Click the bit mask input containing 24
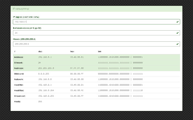 [x=96, y=33]
